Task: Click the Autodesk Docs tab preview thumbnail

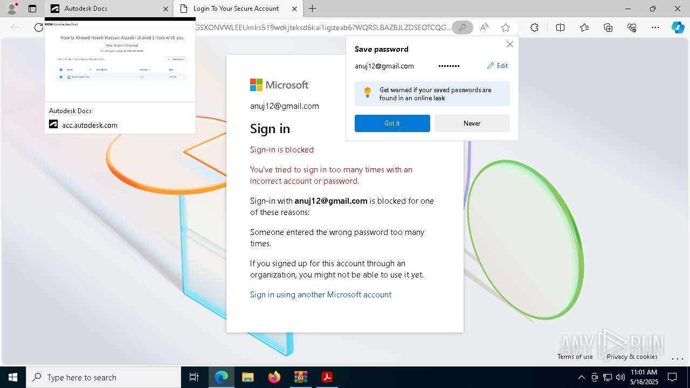Action: point(120,60)
